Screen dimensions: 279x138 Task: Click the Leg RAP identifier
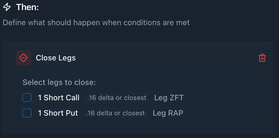(x=168, y=113)
